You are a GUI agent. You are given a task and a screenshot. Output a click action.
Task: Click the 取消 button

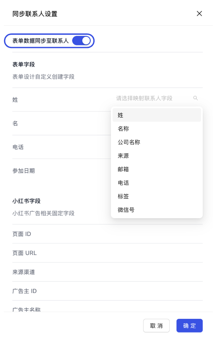tap(156, 325)
